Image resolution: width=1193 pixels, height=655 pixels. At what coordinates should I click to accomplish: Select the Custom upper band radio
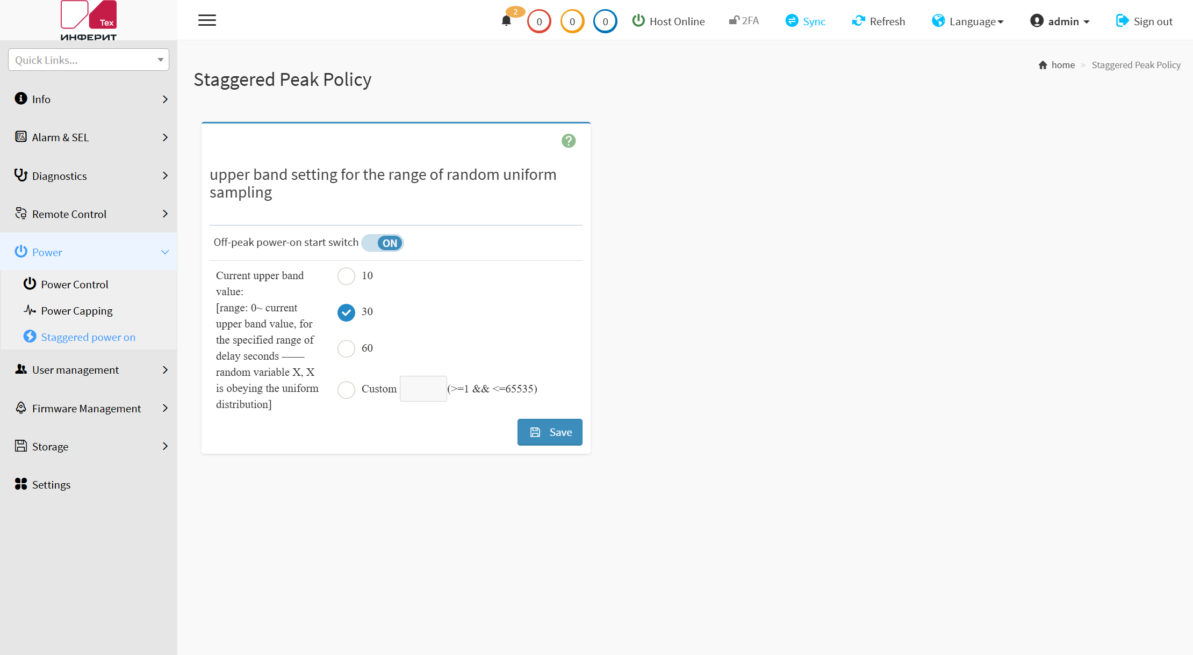[x=346, y=389]
